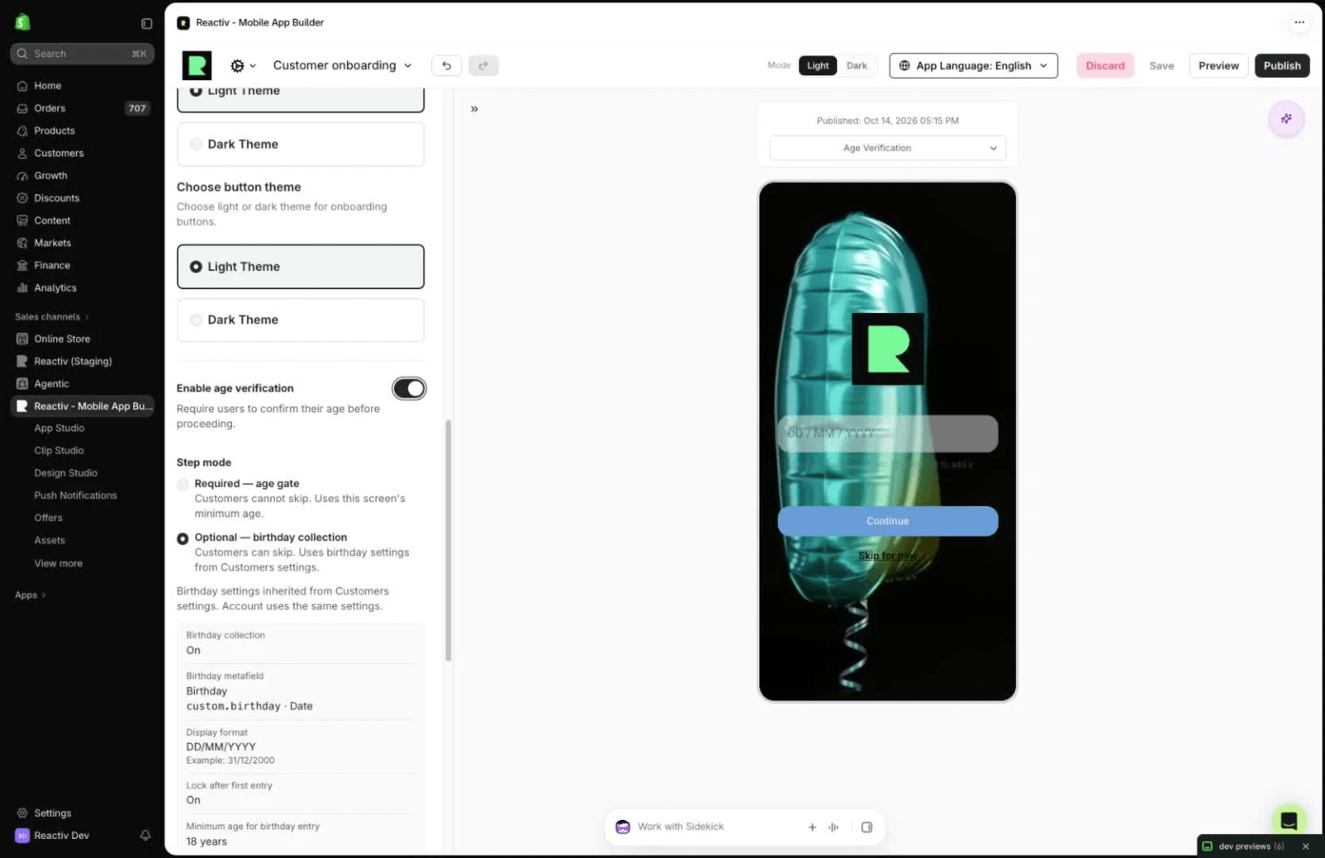Open the Customer onboarding dropdown
This screenshot has width=1325, height=858.
tap(342, 65)
